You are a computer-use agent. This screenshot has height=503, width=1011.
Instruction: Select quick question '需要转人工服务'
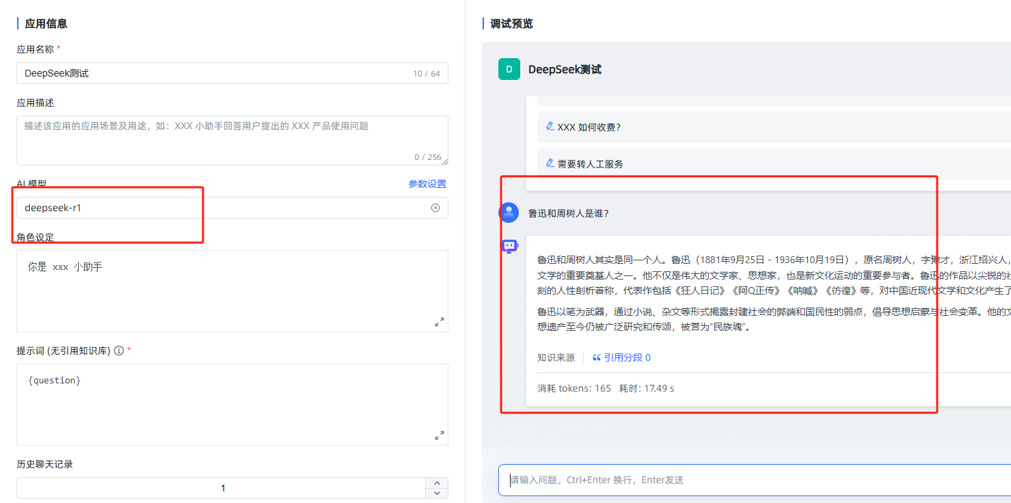[x=773, y=164]
